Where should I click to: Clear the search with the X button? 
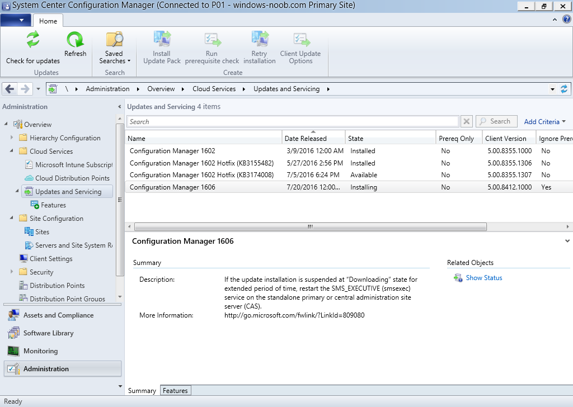pos(467,121)
